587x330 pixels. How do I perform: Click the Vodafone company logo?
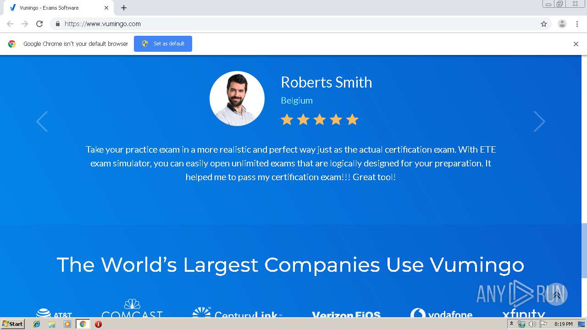(x=441, y=313)
